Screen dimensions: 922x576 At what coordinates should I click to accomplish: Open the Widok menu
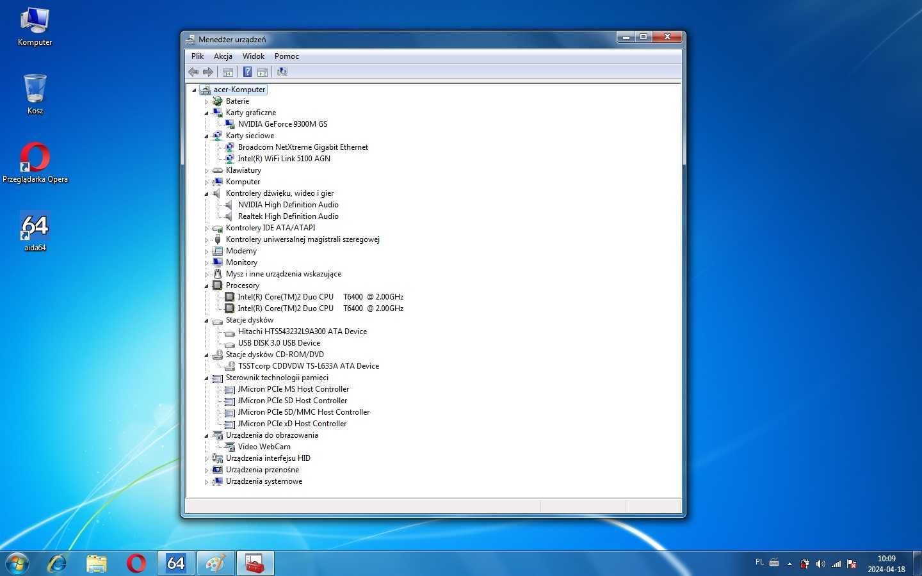(x=254, y=56)
